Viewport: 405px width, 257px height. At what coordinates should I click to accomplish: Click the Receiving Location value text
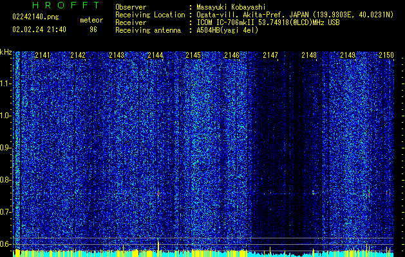coord(295,15)
